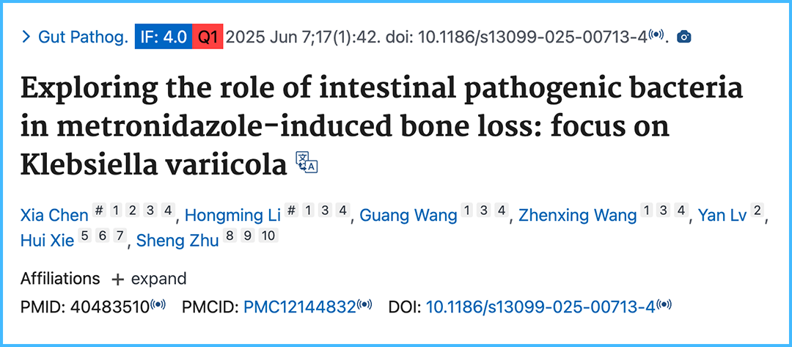
Task: Open author Hongming Li's link
Action: click(230, 216)
